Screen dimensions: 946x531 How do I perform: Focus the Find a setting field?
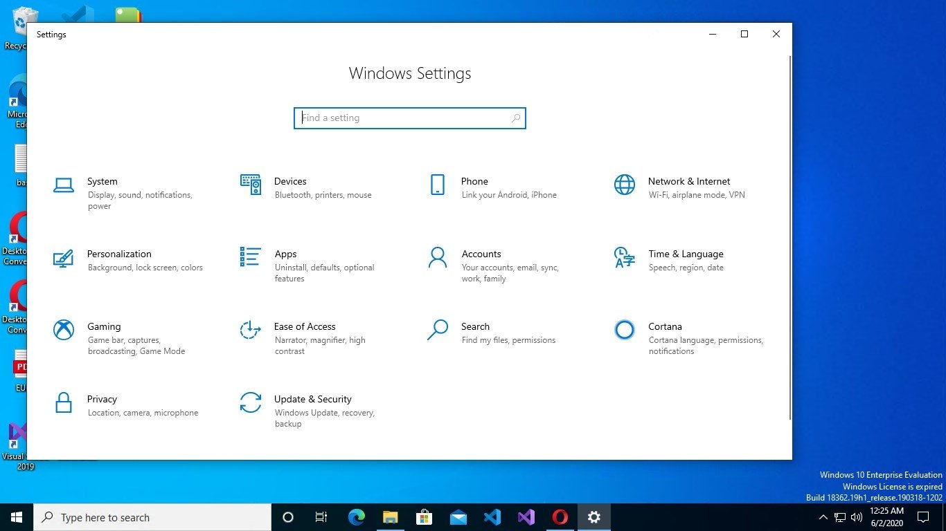tap(410, 118)
